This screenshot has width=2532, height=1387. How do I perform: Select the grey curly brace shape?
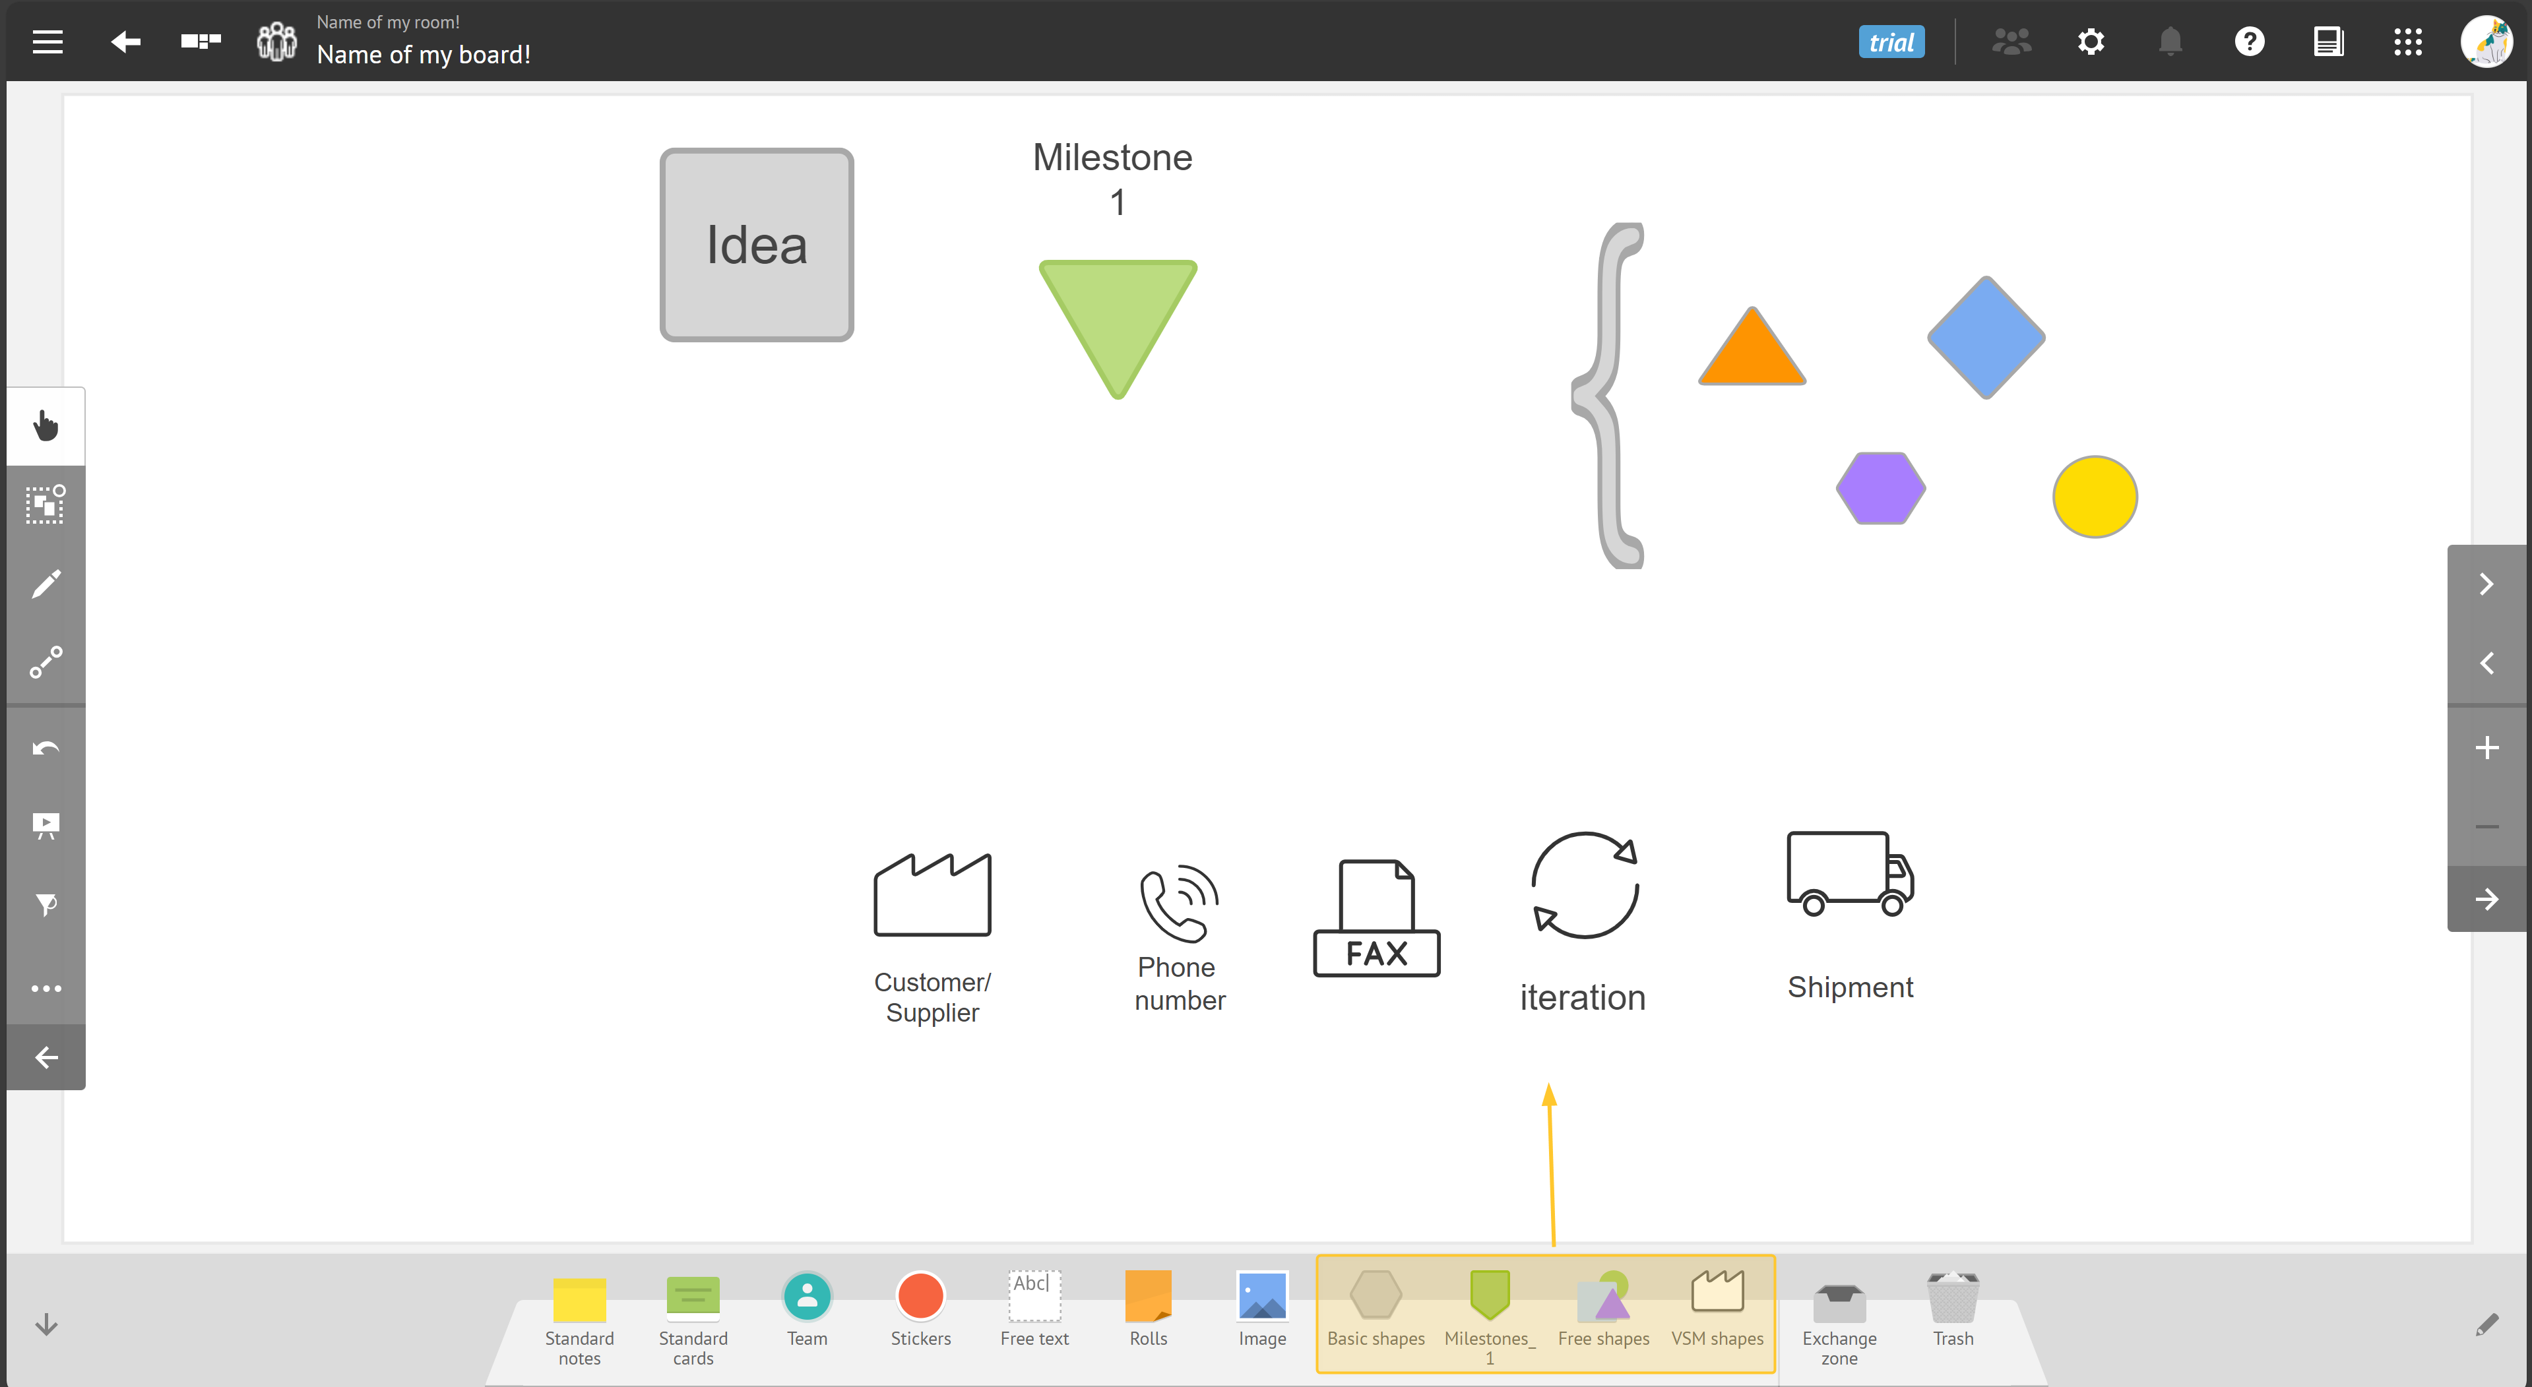pos(1608,395)
